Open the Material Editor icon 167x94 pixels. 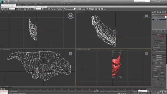tap(96, 9)
